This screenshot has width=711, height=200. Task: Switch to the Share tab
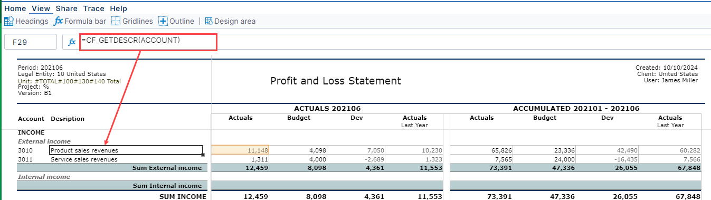(67, 8)
